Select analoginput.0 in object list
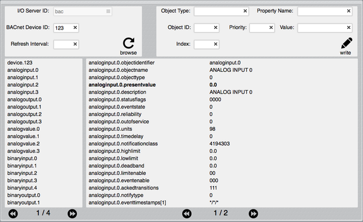 pos(23,70)
